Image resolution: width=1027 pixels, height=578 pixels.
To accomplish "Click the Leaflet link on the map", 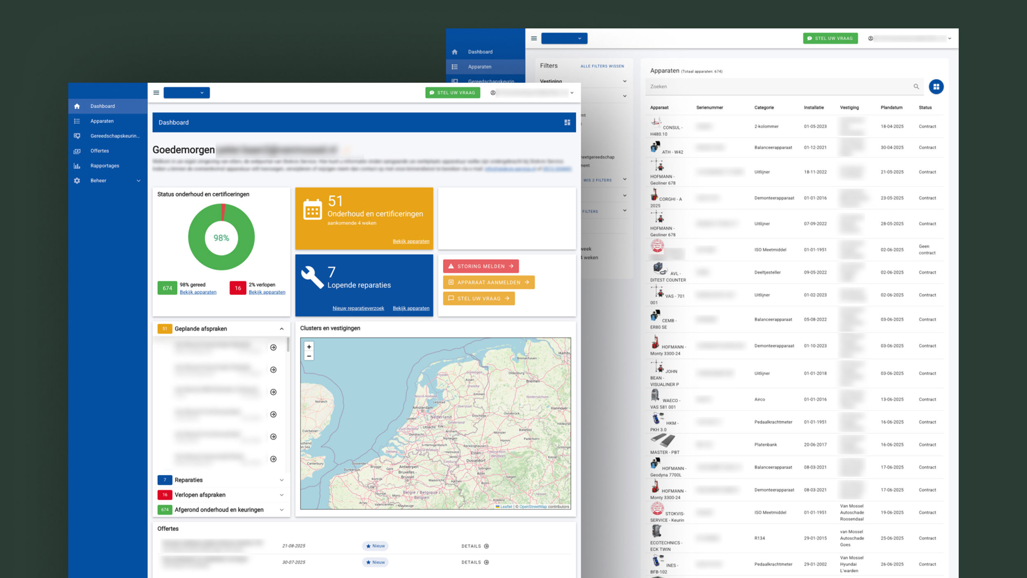I will [x=506, y=507].
